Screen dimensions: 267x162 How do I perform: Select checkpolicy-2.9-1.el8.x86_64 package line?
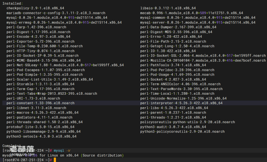[35, 8]
